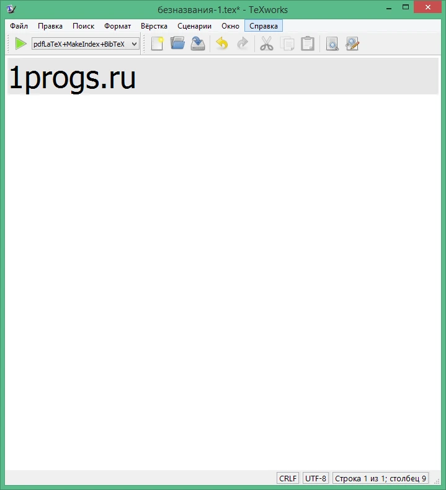Open the Вёрстка menu

[154, 26]
